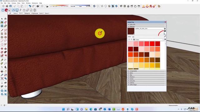The width and height of the screenshot is (200, 112).
Task: Expand the Entity Info panel
Action: click(x=147, y=24)
